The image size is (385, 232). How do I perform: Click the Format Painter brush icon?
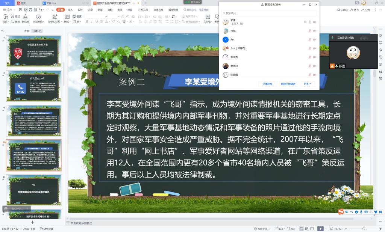[25, 17]
